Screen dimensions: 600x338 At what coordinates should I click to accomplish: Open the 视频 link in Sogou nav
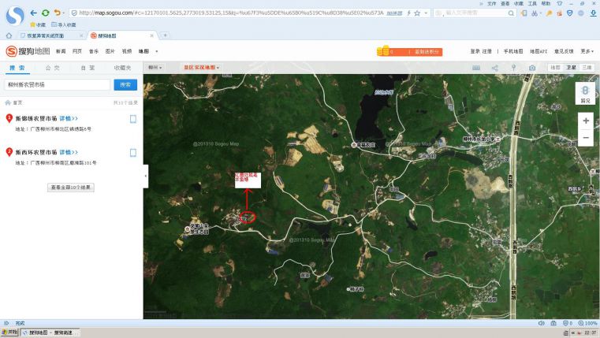(127, 51)
